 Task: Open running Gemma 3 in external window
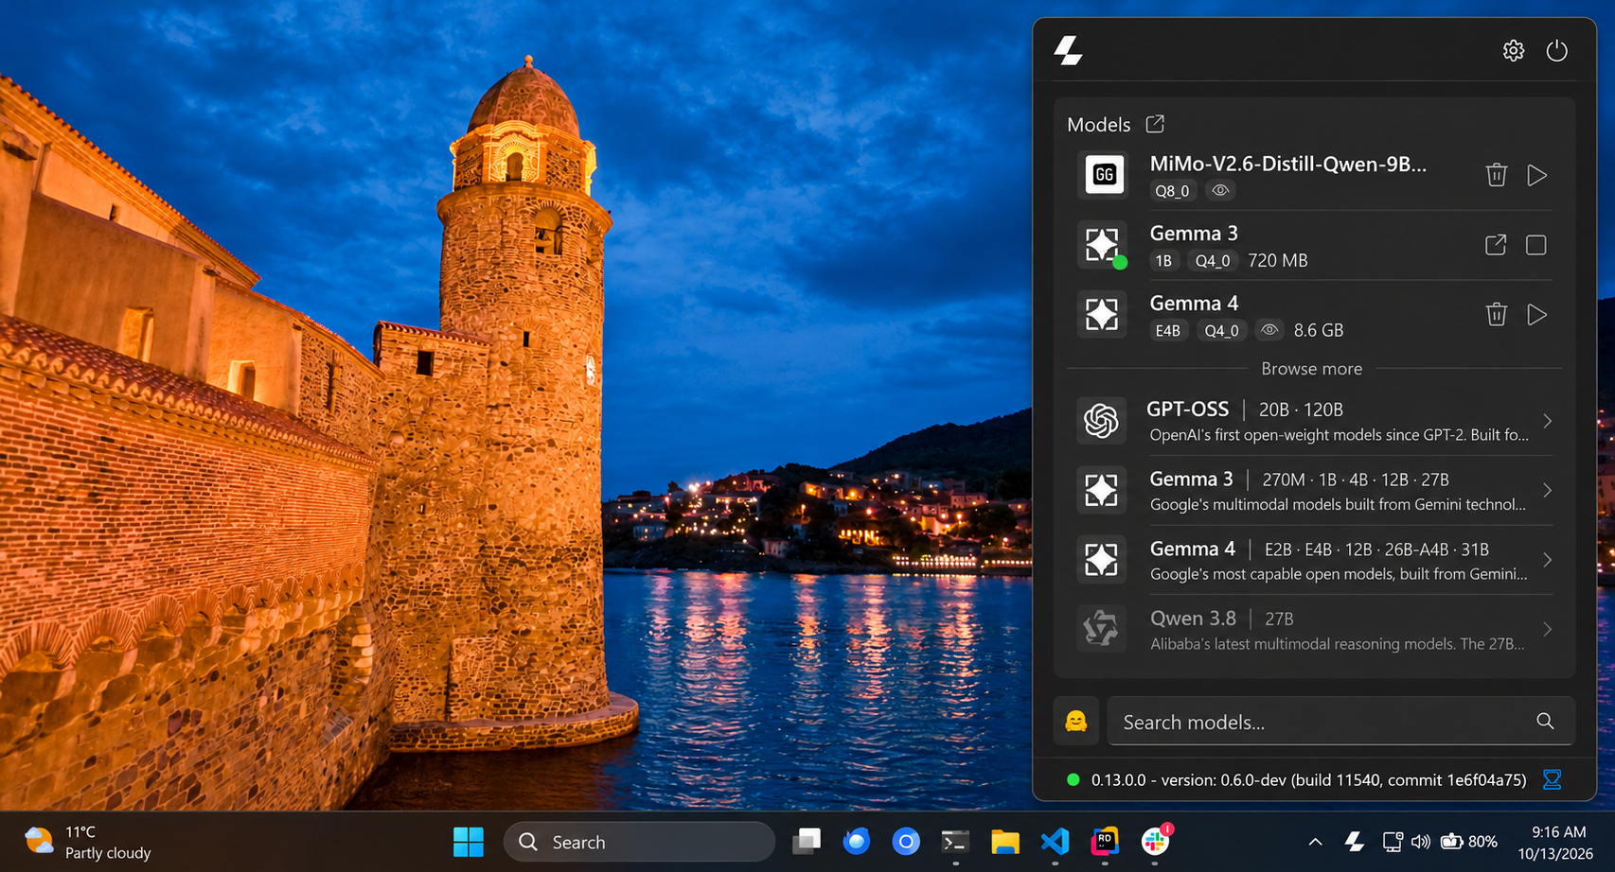1496,245
